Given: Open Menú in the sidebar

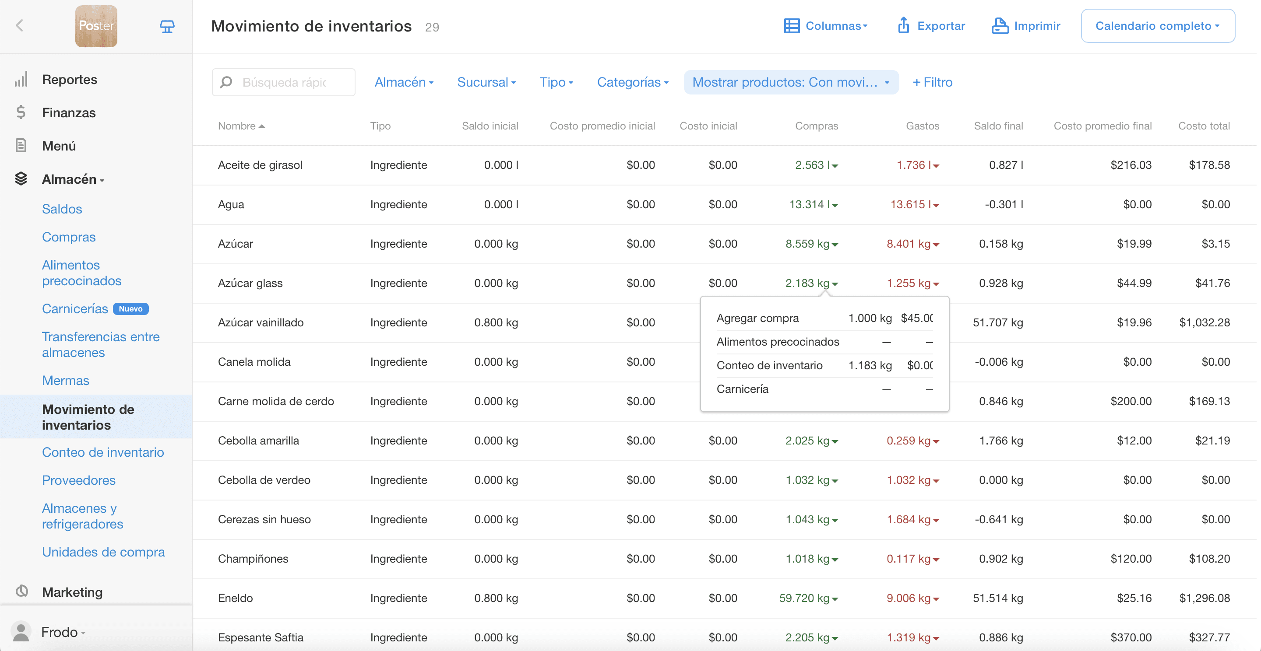Looking at the screenshot, I should coord(59,146).
